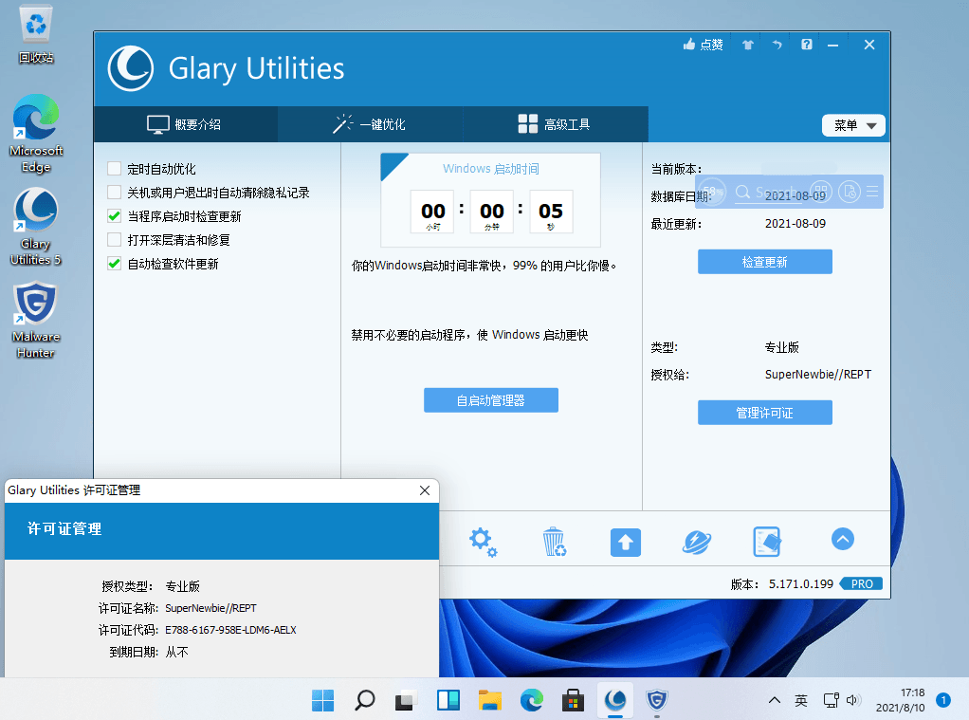This screenshot has height=720, width=969.
Task: Open the document eraser tool icon
Action: (x=767, y=542)
